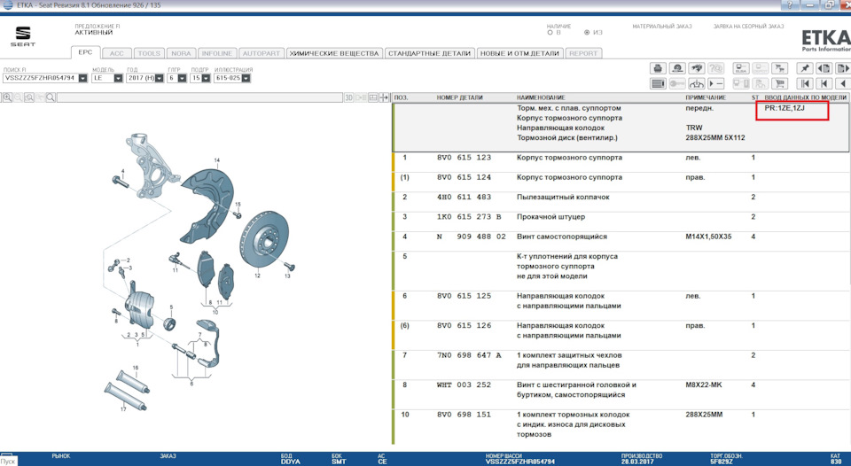Open the ELSA link button

coord(741,68)
